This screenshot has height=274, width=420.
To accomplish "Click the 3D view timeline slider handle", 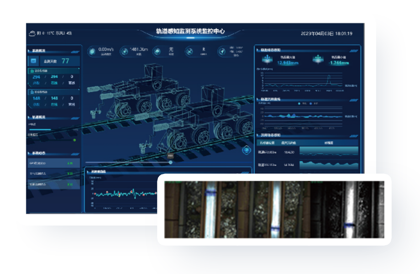I will coord(171,162).
